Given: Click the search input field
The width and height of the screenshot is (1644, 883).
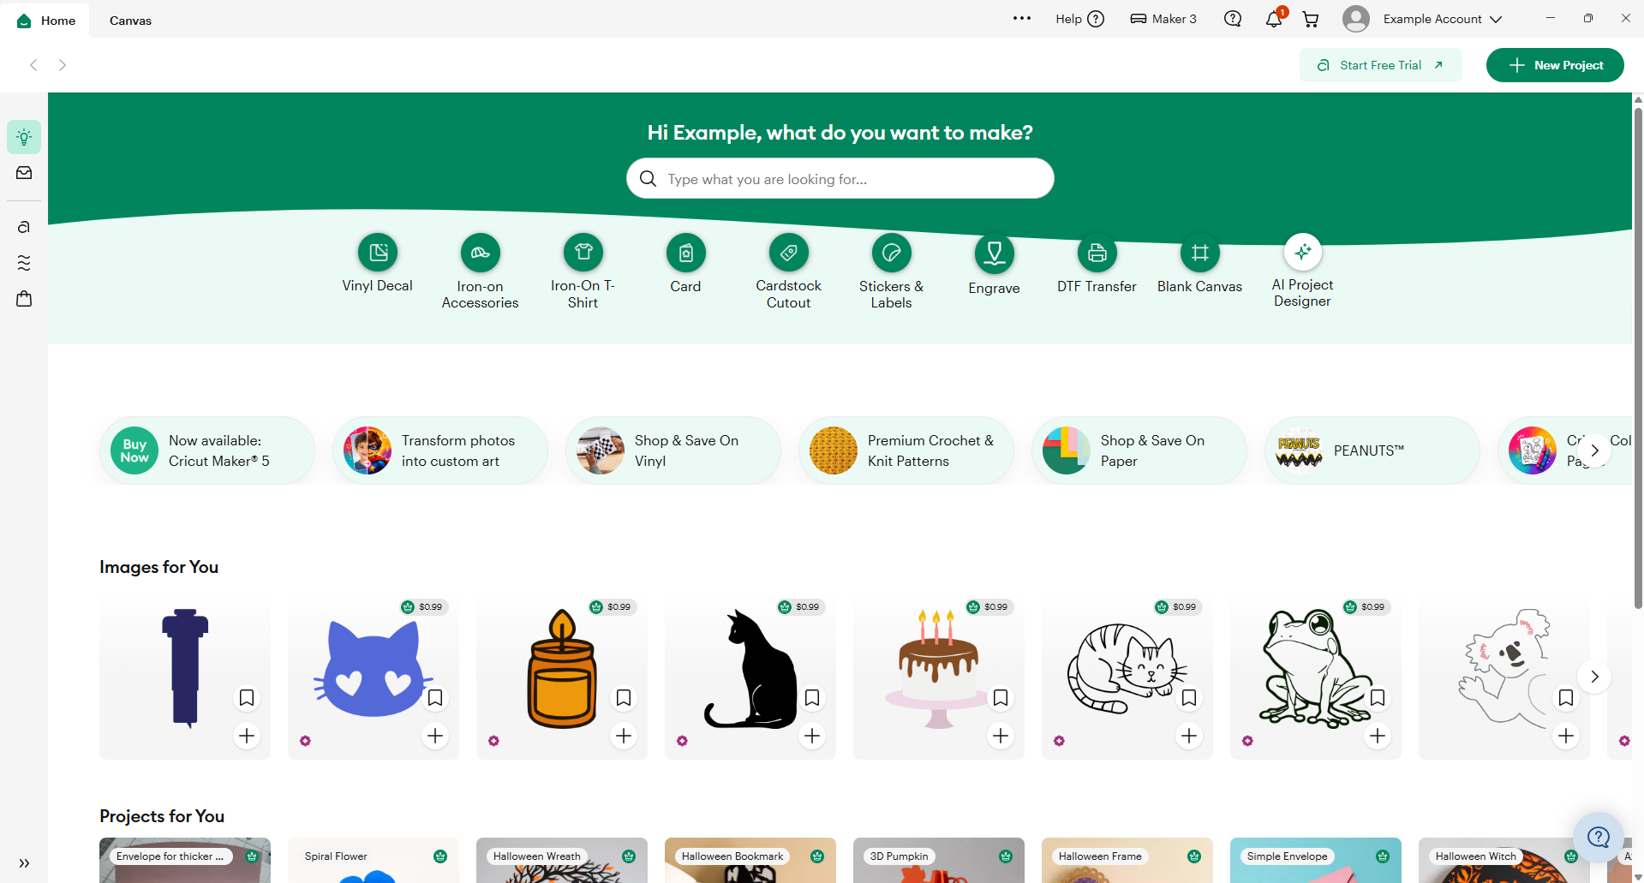Looking at the screenshot, I should click(840, 178).
